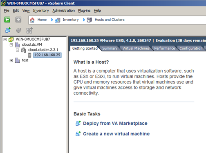Click icon beside Create a new virtual machine
206x153 pixels.
(x=78, y=134)
